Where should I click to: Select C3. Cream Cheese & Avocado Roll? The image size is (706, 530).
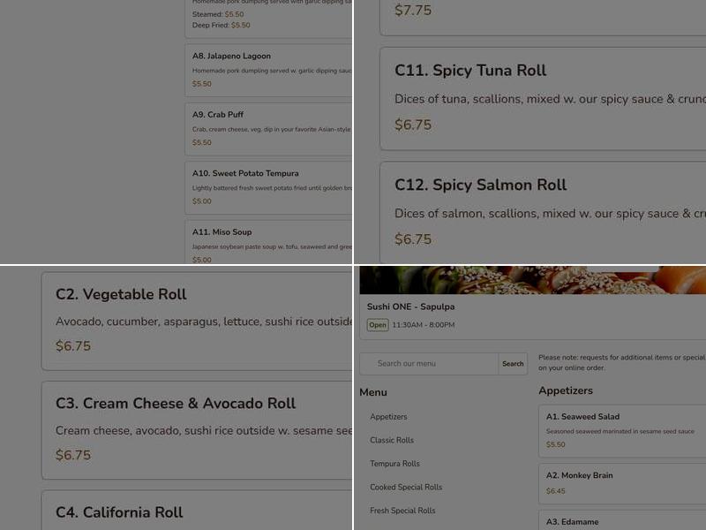tap(176, 427)
